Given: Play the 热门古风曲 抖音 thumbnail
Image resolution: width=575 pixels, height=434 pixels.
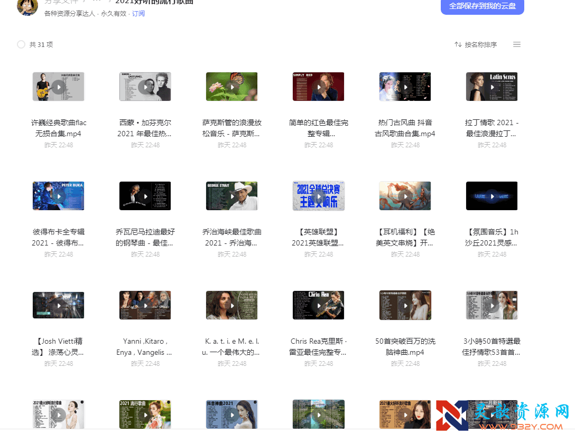Looking at the screenshot, I should tap(405, 87).
